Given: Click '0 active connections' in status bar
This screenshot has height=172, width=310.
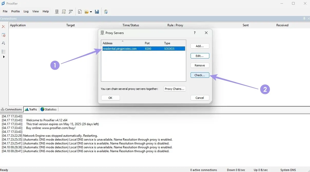Looking at the screenshot, I should click(x=204, y=170).
